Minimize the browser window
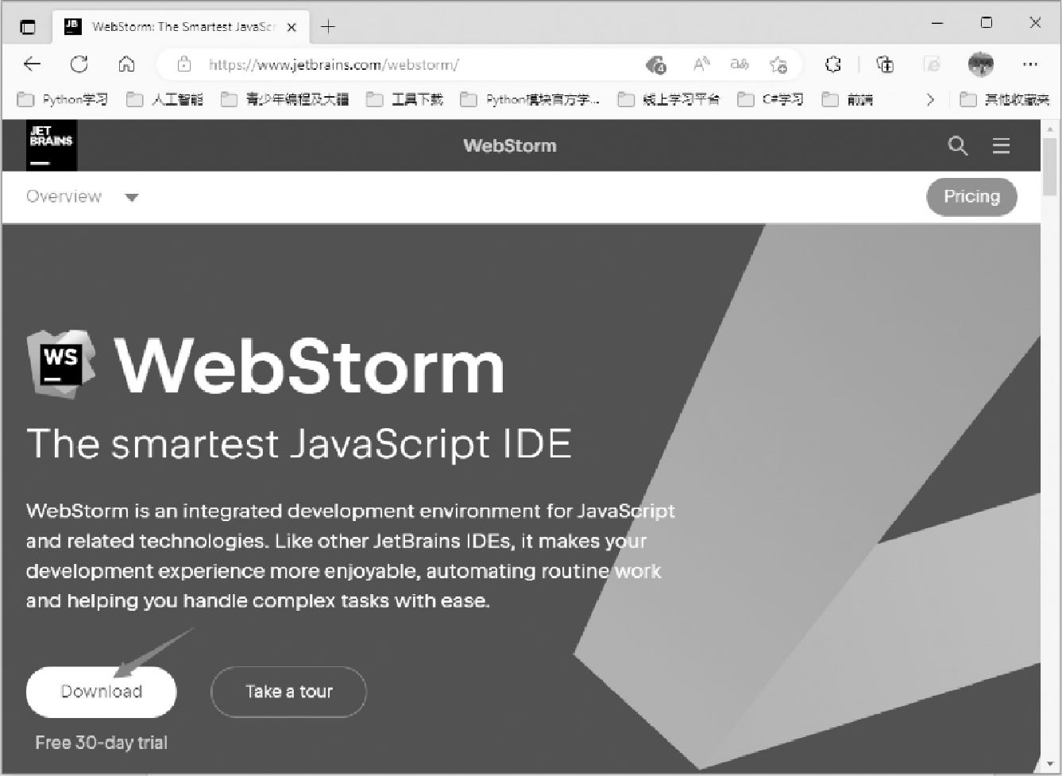 point(937,24)
